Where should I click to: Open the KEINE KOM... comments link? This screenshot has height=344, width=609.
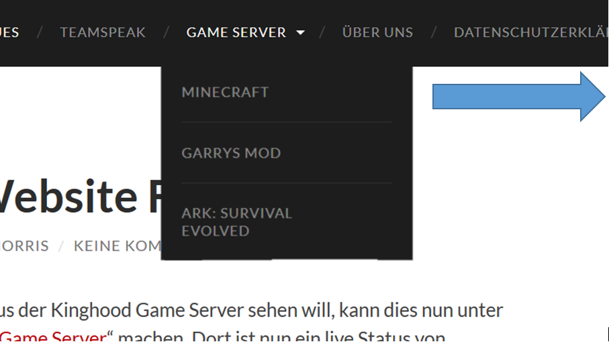coord(118,246)
